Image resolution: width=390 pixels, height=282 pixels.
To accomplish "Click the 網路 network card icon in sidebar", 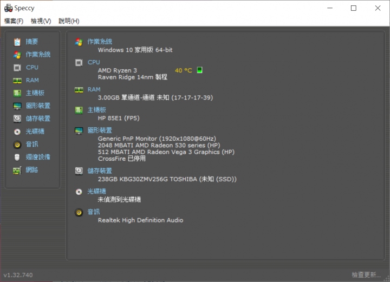I will pos(17,170).
